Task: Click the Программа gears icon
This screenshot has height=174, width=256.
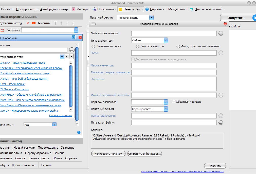Action: point(94,9)
